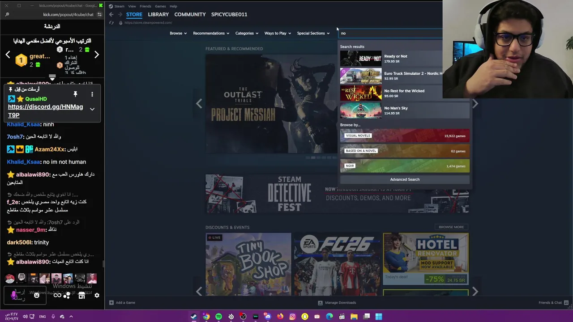
Task: Open Friends & Chat
Action: click(553, 303)
